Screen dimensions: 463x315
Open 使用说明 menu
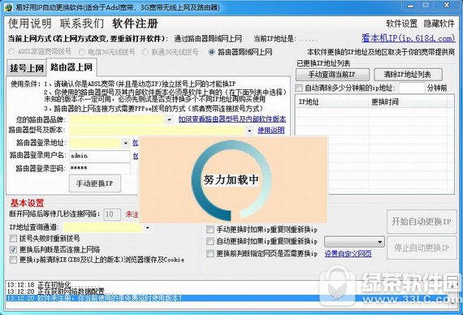pos(30,24)
